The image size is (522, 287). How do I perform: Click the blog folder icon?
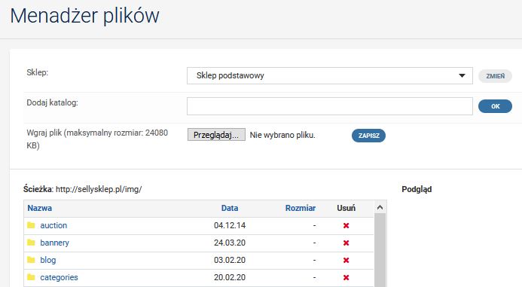pos(31,260)
